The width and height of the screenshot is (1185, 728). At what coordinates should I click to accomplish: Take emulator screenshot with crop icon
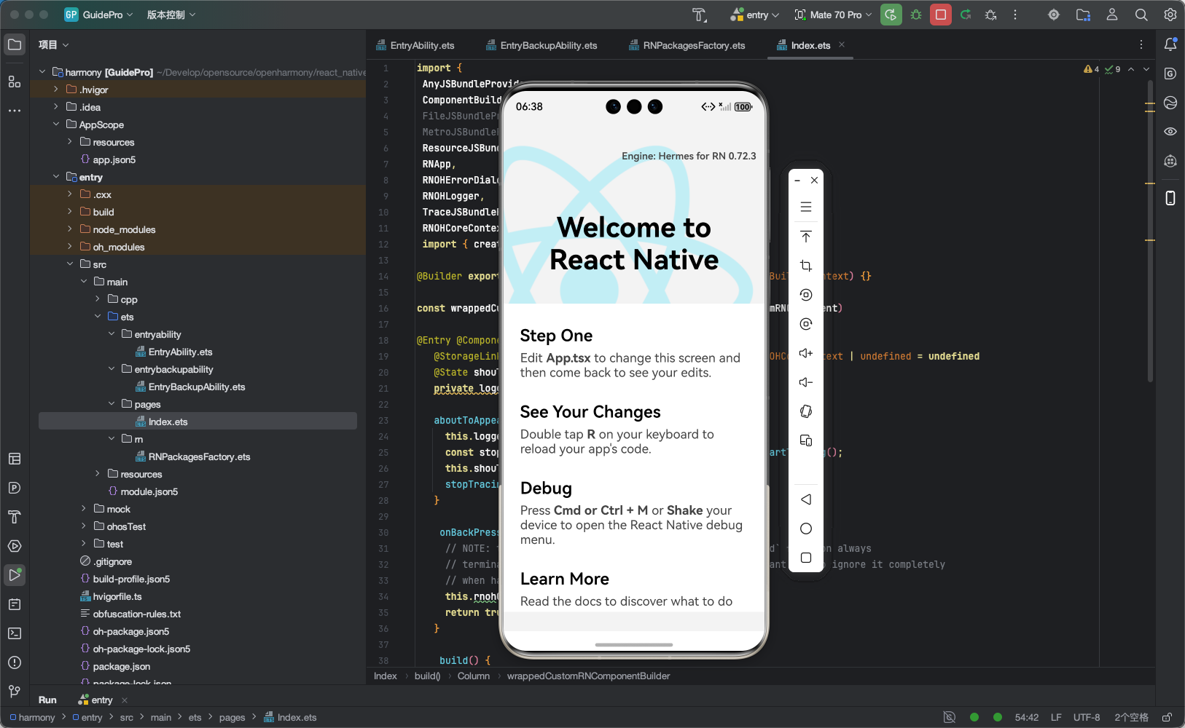[806, 266]
